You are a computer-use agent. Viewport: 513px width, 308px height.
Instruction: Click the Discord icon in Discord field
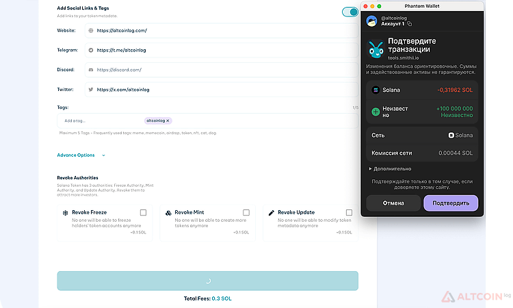91,70
